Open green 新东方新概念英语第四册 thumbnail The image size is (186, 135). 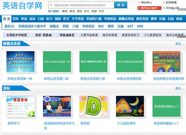click(130, 62)
